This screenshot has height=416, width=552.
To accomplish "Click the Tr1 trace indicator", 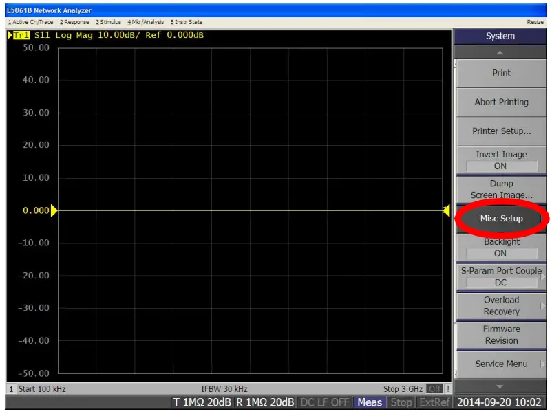I will point(21,35).
